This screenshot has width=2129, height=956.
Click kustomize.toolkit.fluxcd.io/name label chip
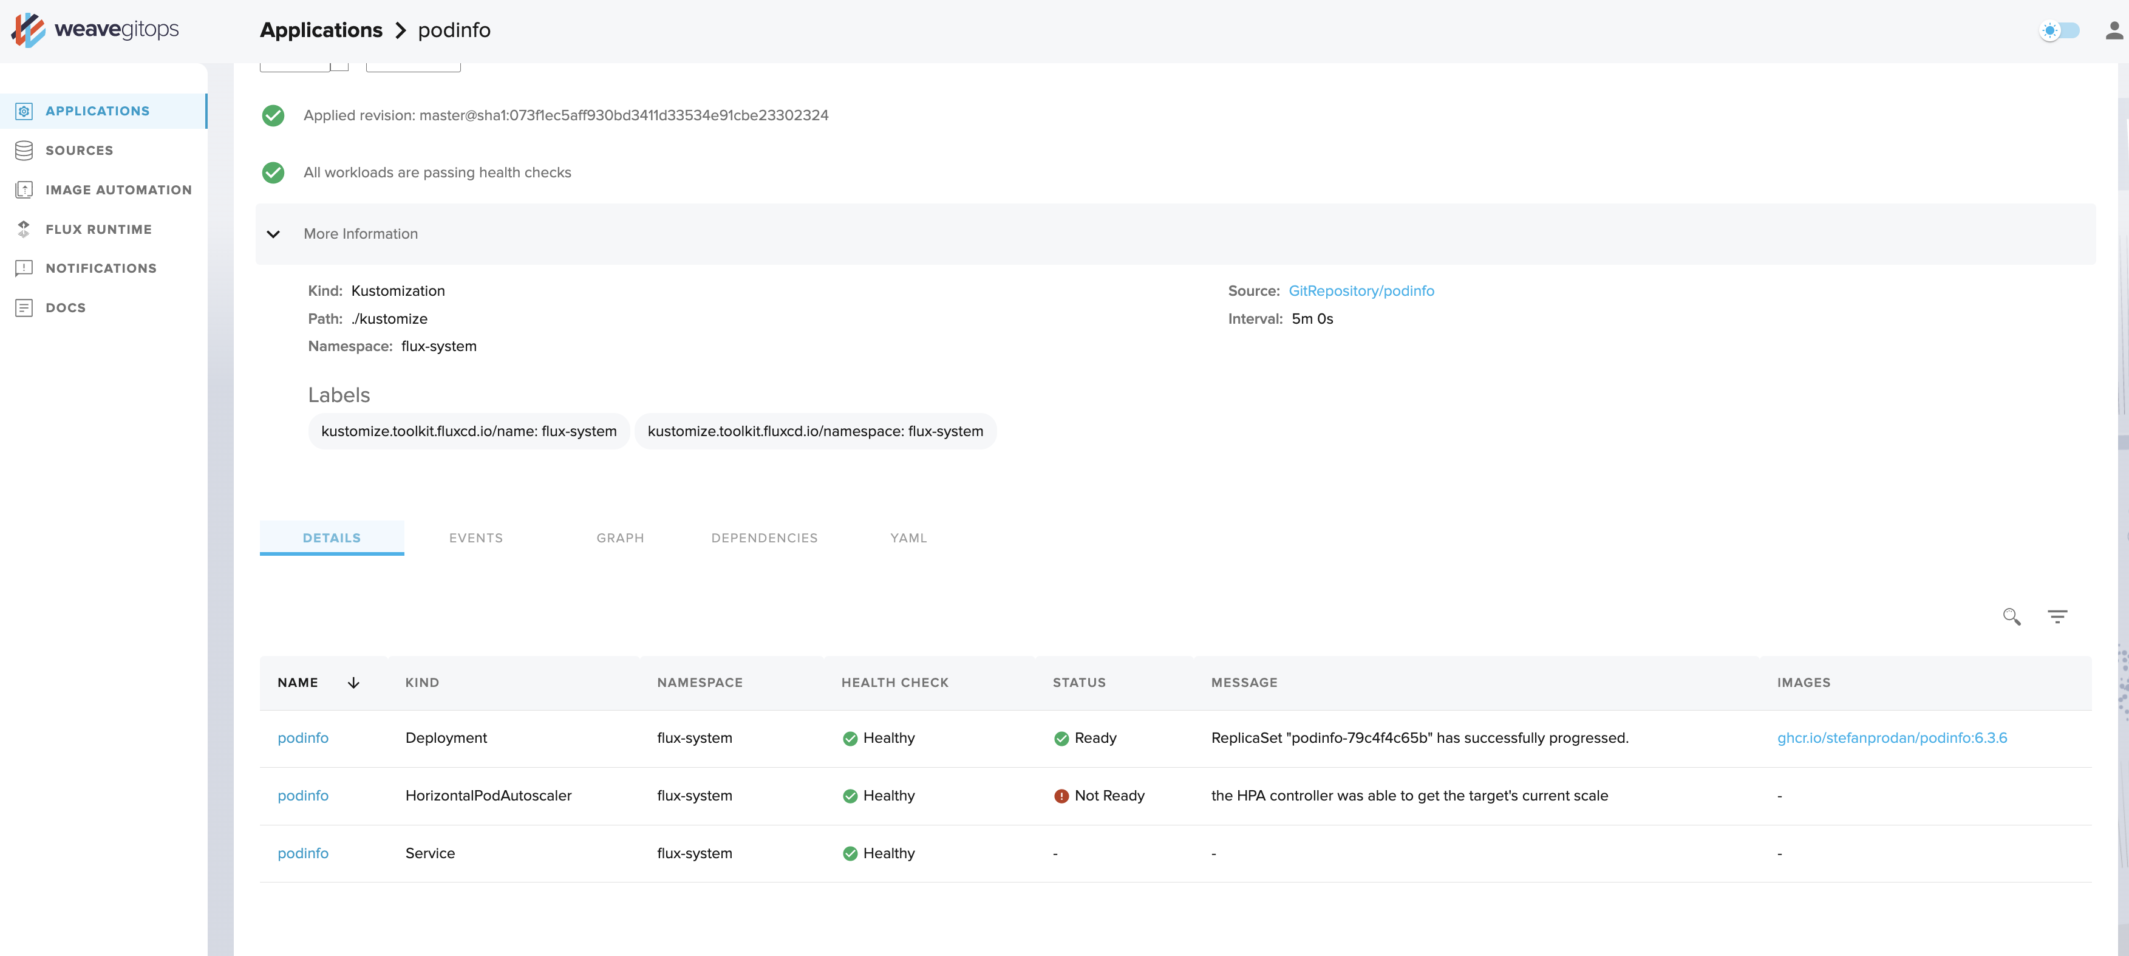coord(469,432)
